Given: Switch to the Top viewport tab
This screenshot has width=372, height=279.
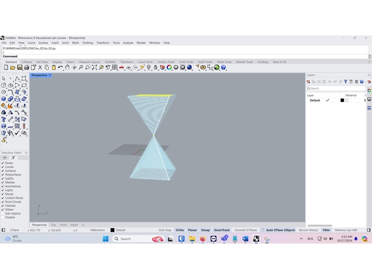Looking at the screenshot, I should (x=53, y=225).
